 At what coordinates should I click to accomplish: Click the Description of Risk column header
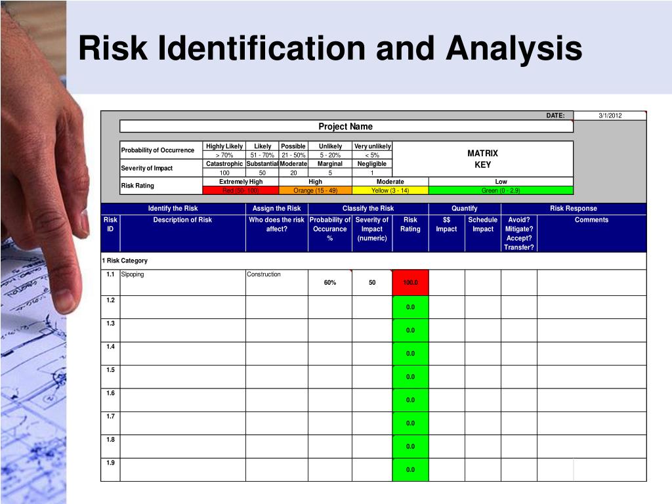point(182,233)
